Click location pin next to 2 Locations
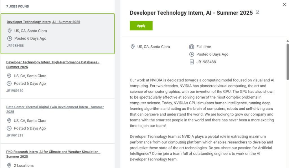Viewport: 289px width, 168px height. pos(9,165)
